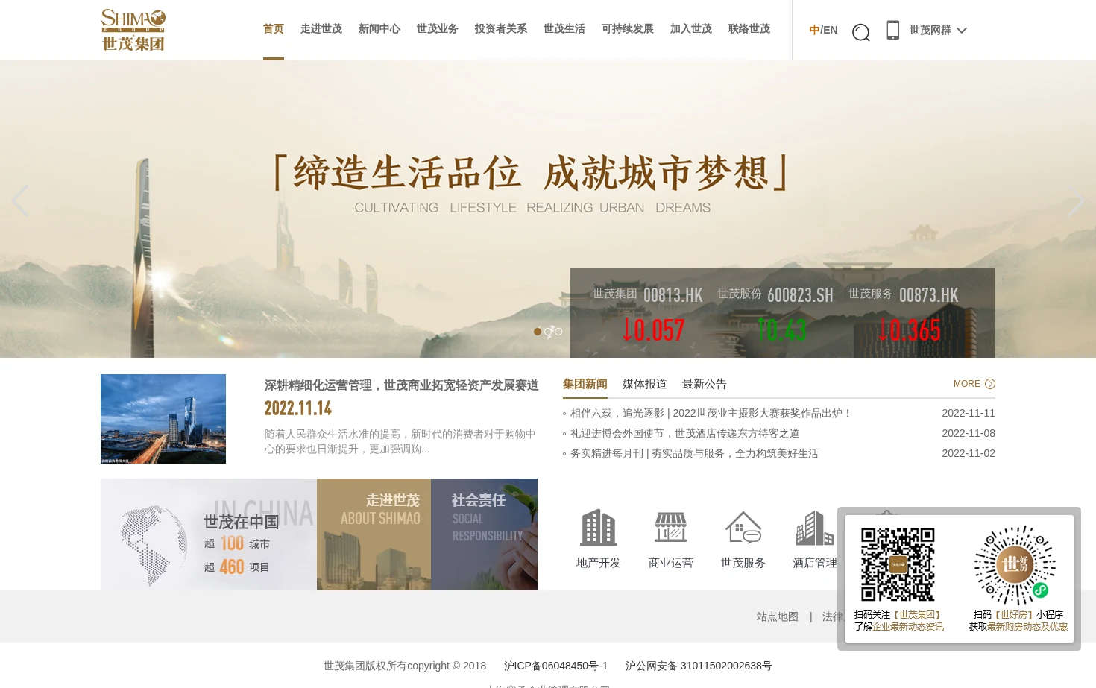Click the date 2022.11.14 of featured article
This screenshot has width=1096, height=688.
click(298, 408)
